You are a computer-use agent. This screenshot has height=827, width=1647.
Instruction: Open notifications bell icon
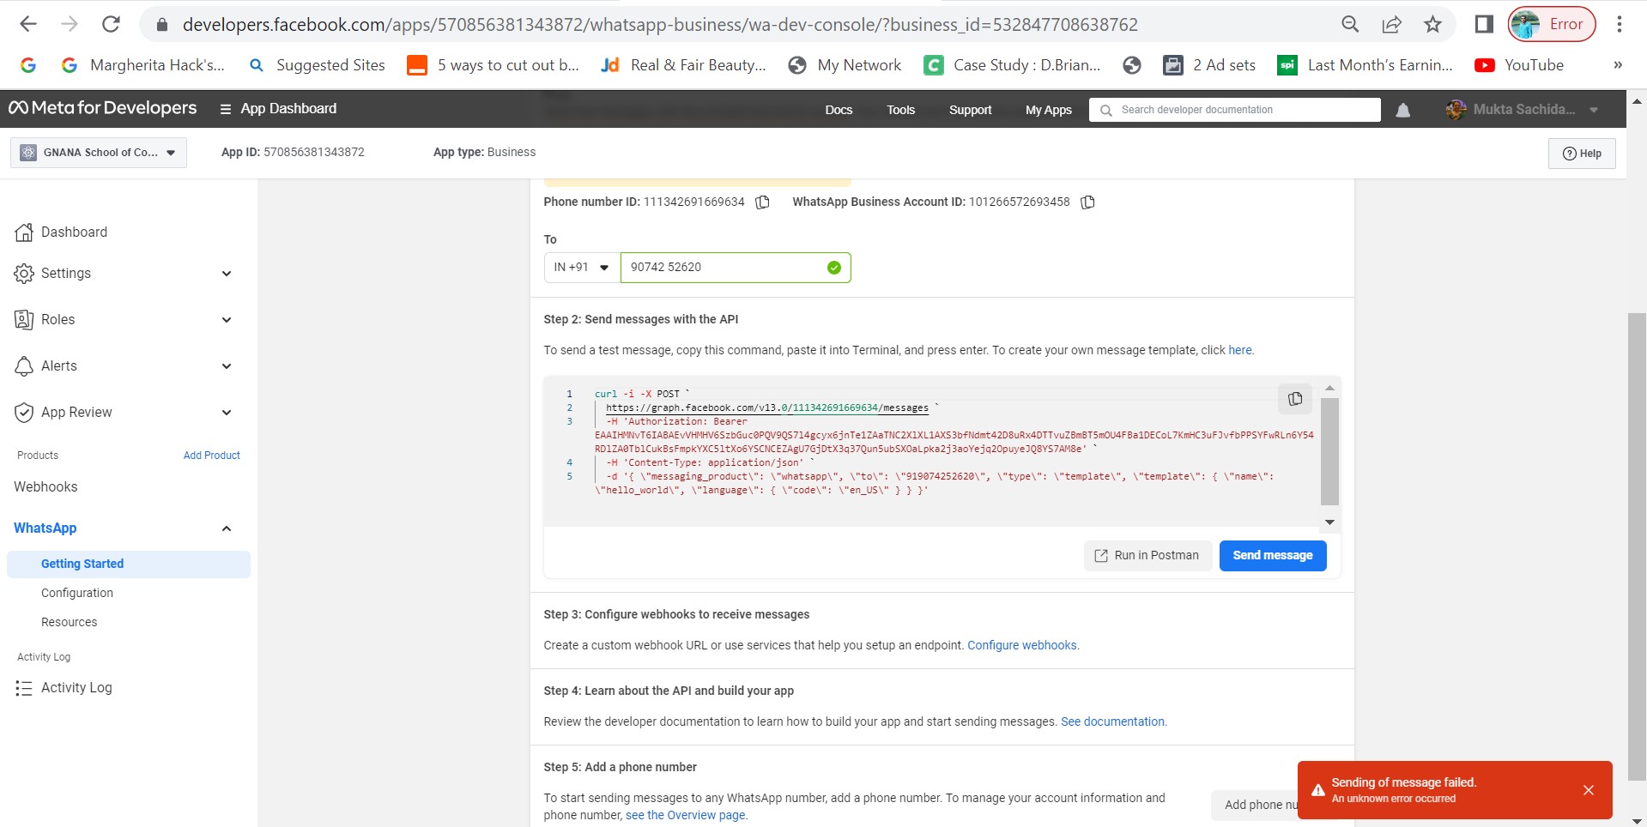[x=1403, y=110]
